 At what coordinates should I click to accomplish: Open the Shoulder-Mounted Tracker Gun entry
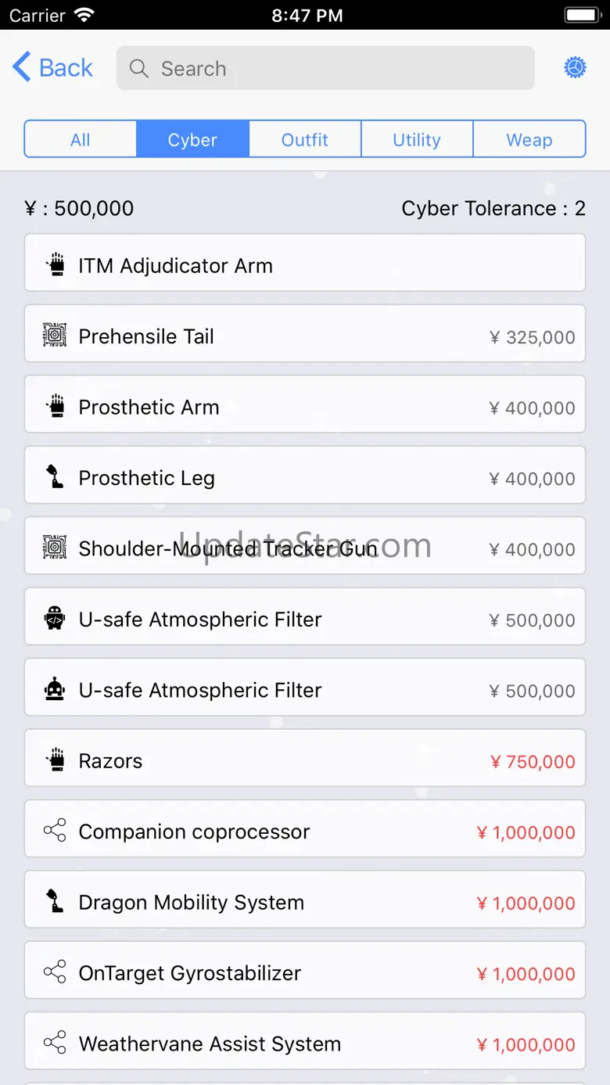(305, 548)
